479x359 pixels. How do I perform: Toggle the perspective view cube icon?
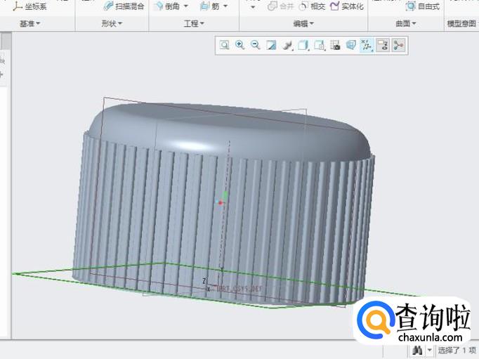351,45
